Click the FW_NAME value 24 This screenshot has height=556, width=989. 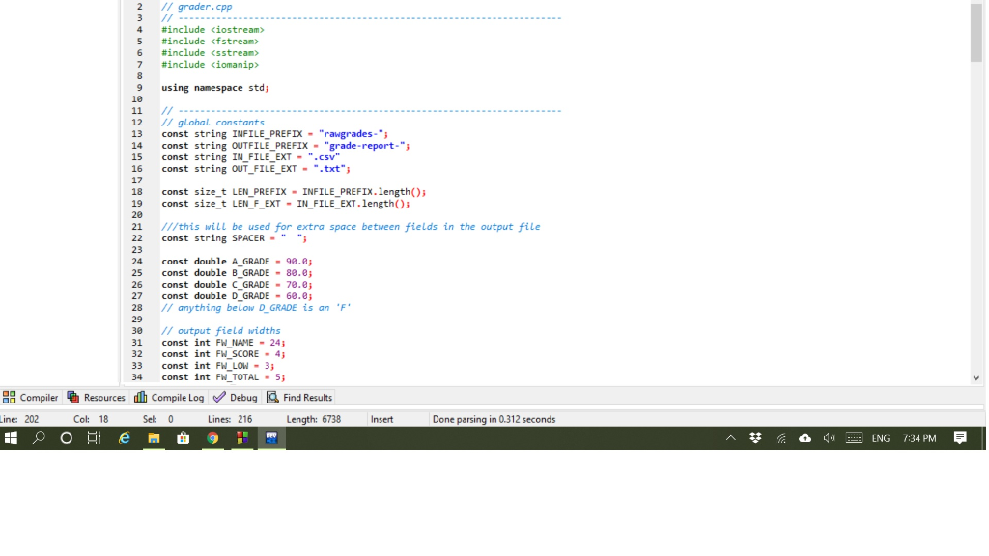275,343
